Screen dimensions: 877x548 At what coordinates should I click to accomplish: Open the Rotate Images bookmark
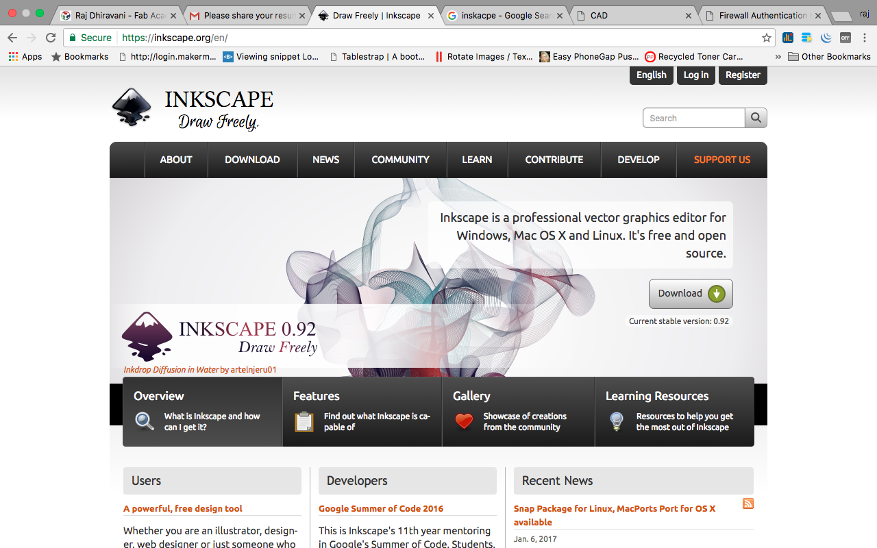[484, 57]
